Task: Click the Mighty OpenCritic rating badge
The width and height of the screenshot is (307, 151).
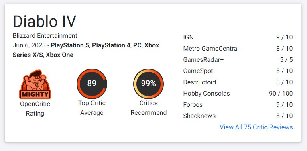Action: 35,84
